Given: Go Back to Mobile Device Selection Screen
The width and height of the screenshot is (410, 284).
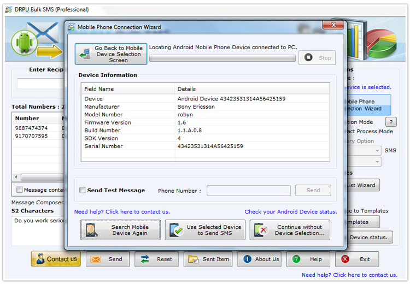Looking at the screenshot, I should point(111,54).
